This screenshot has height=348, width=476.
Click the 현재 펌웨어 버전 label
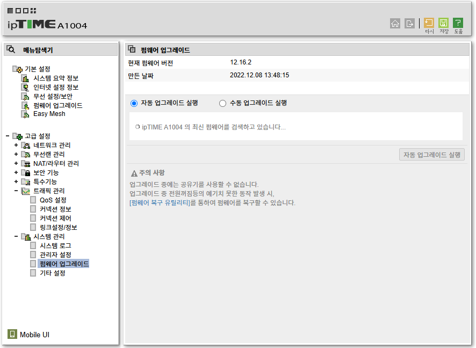tap(150, 63)
